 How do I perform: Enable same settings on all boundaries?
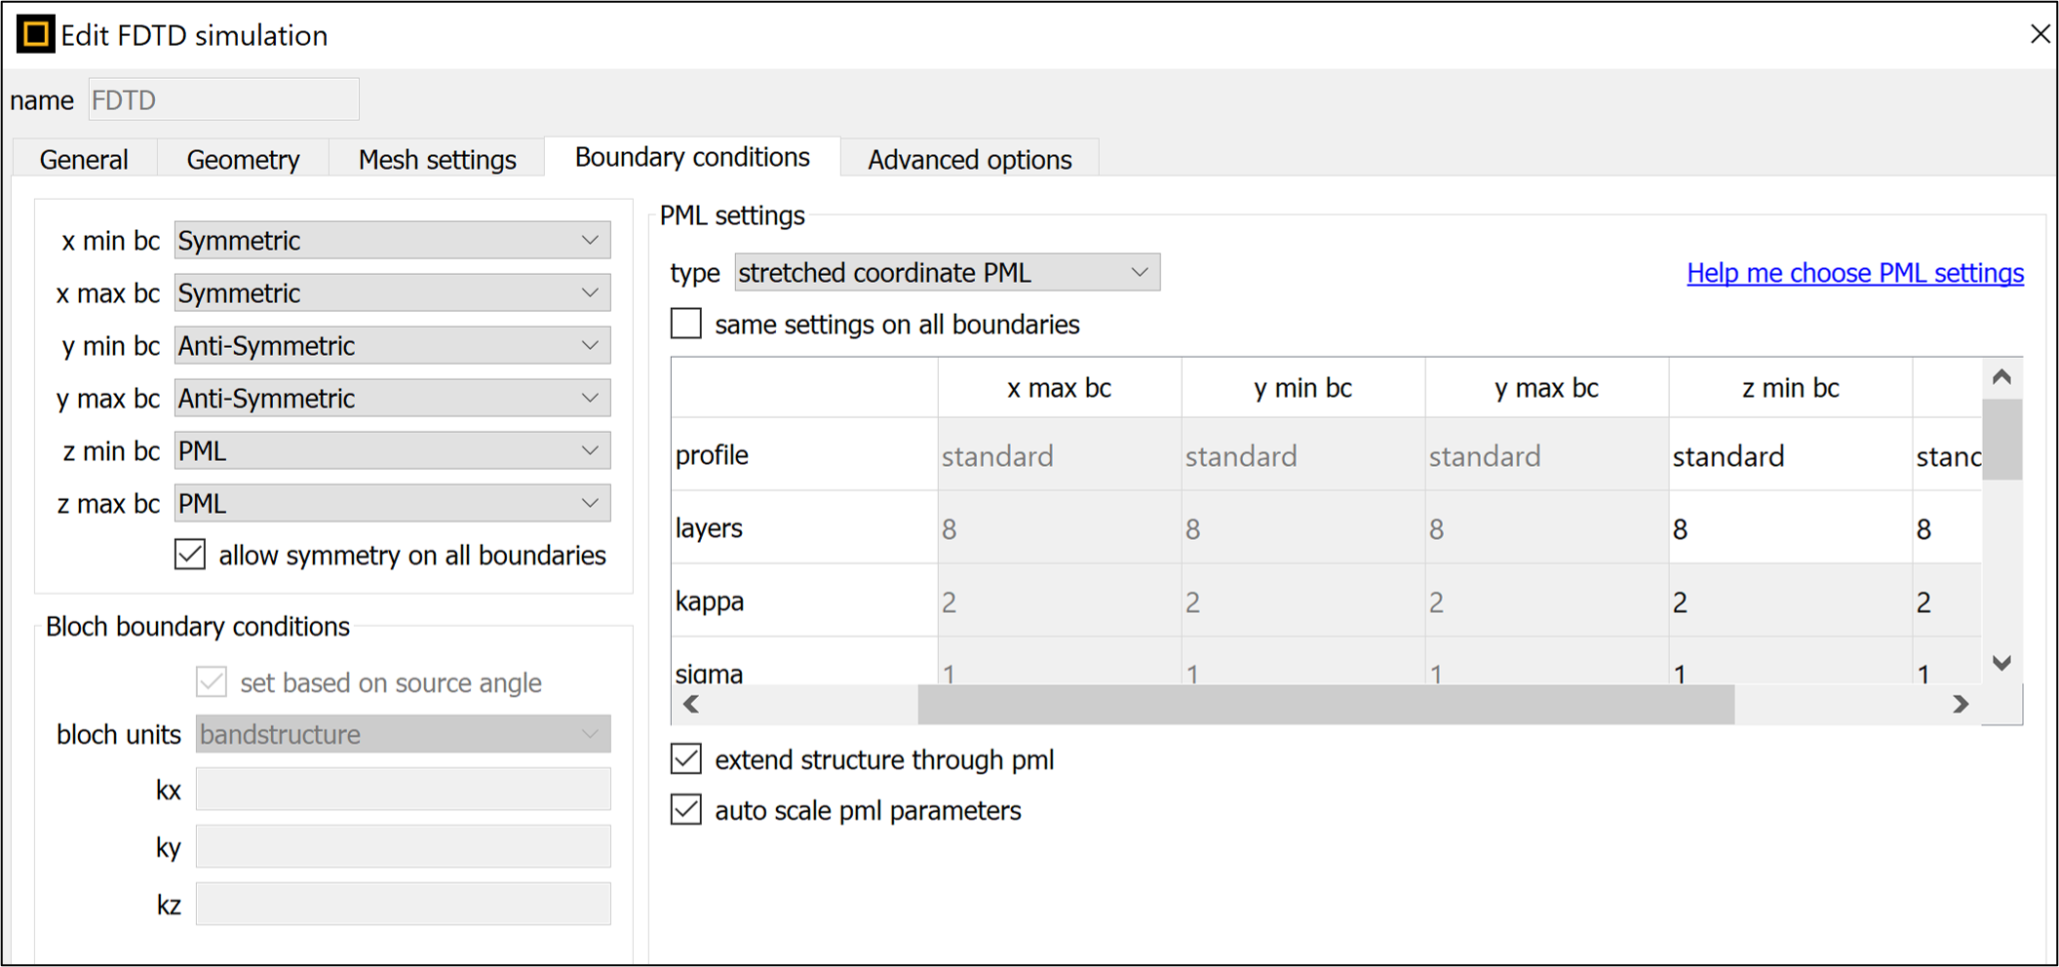(x=686, y=324)
